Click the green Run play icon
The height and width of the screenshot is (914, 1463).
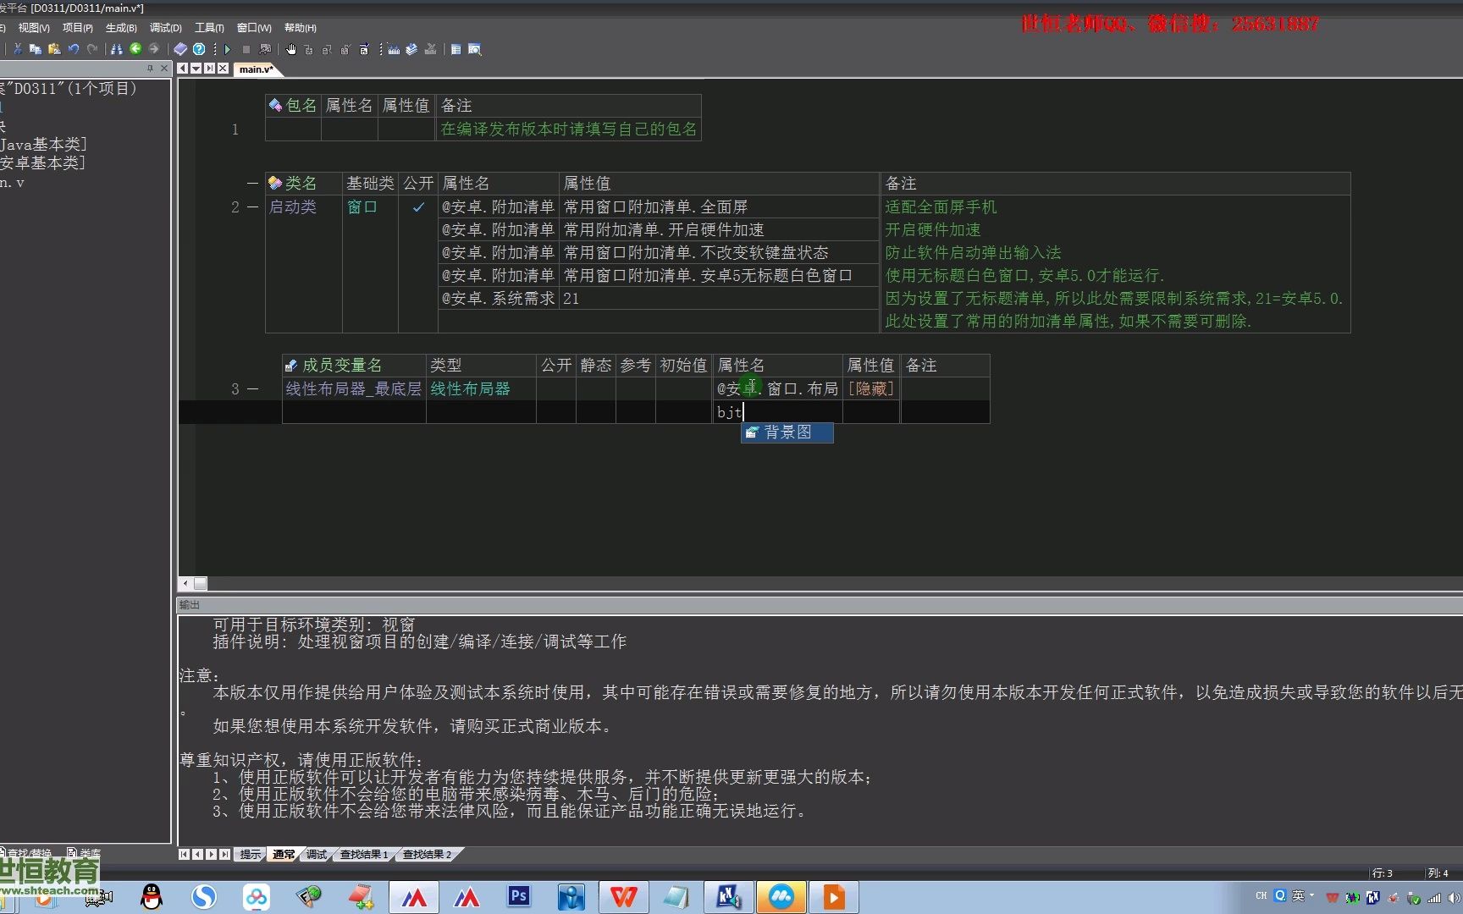[x=227, y=49]
